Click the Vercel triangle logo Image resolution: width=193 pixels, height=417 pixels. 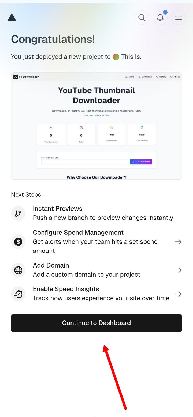point(12,17)
